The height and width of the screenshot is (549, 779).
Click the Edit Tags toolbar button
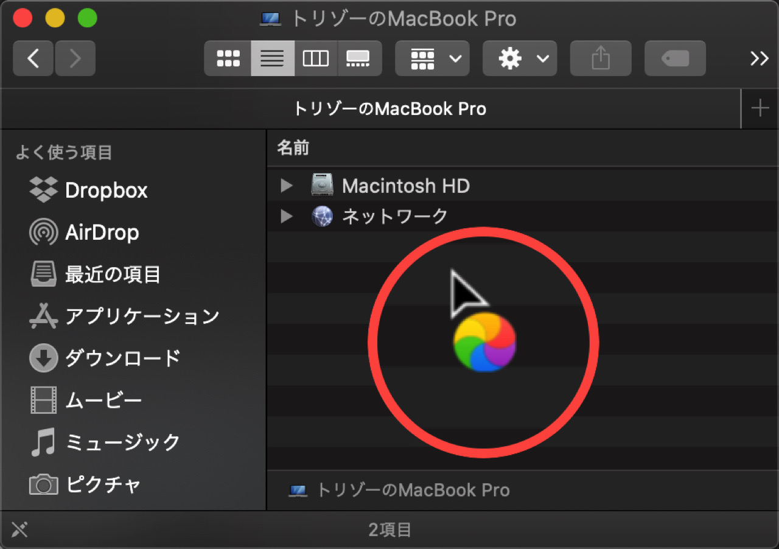pos(675,58)
